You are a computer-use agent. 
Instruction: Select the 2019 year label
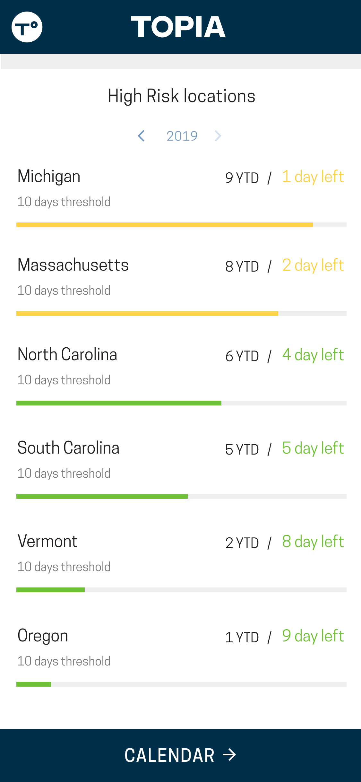coord(182,136)
